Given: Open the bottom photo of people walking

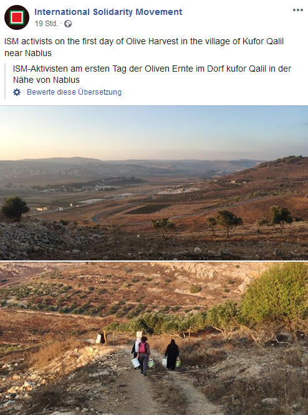Looking at the screenshot, I should tap(154, 338).
